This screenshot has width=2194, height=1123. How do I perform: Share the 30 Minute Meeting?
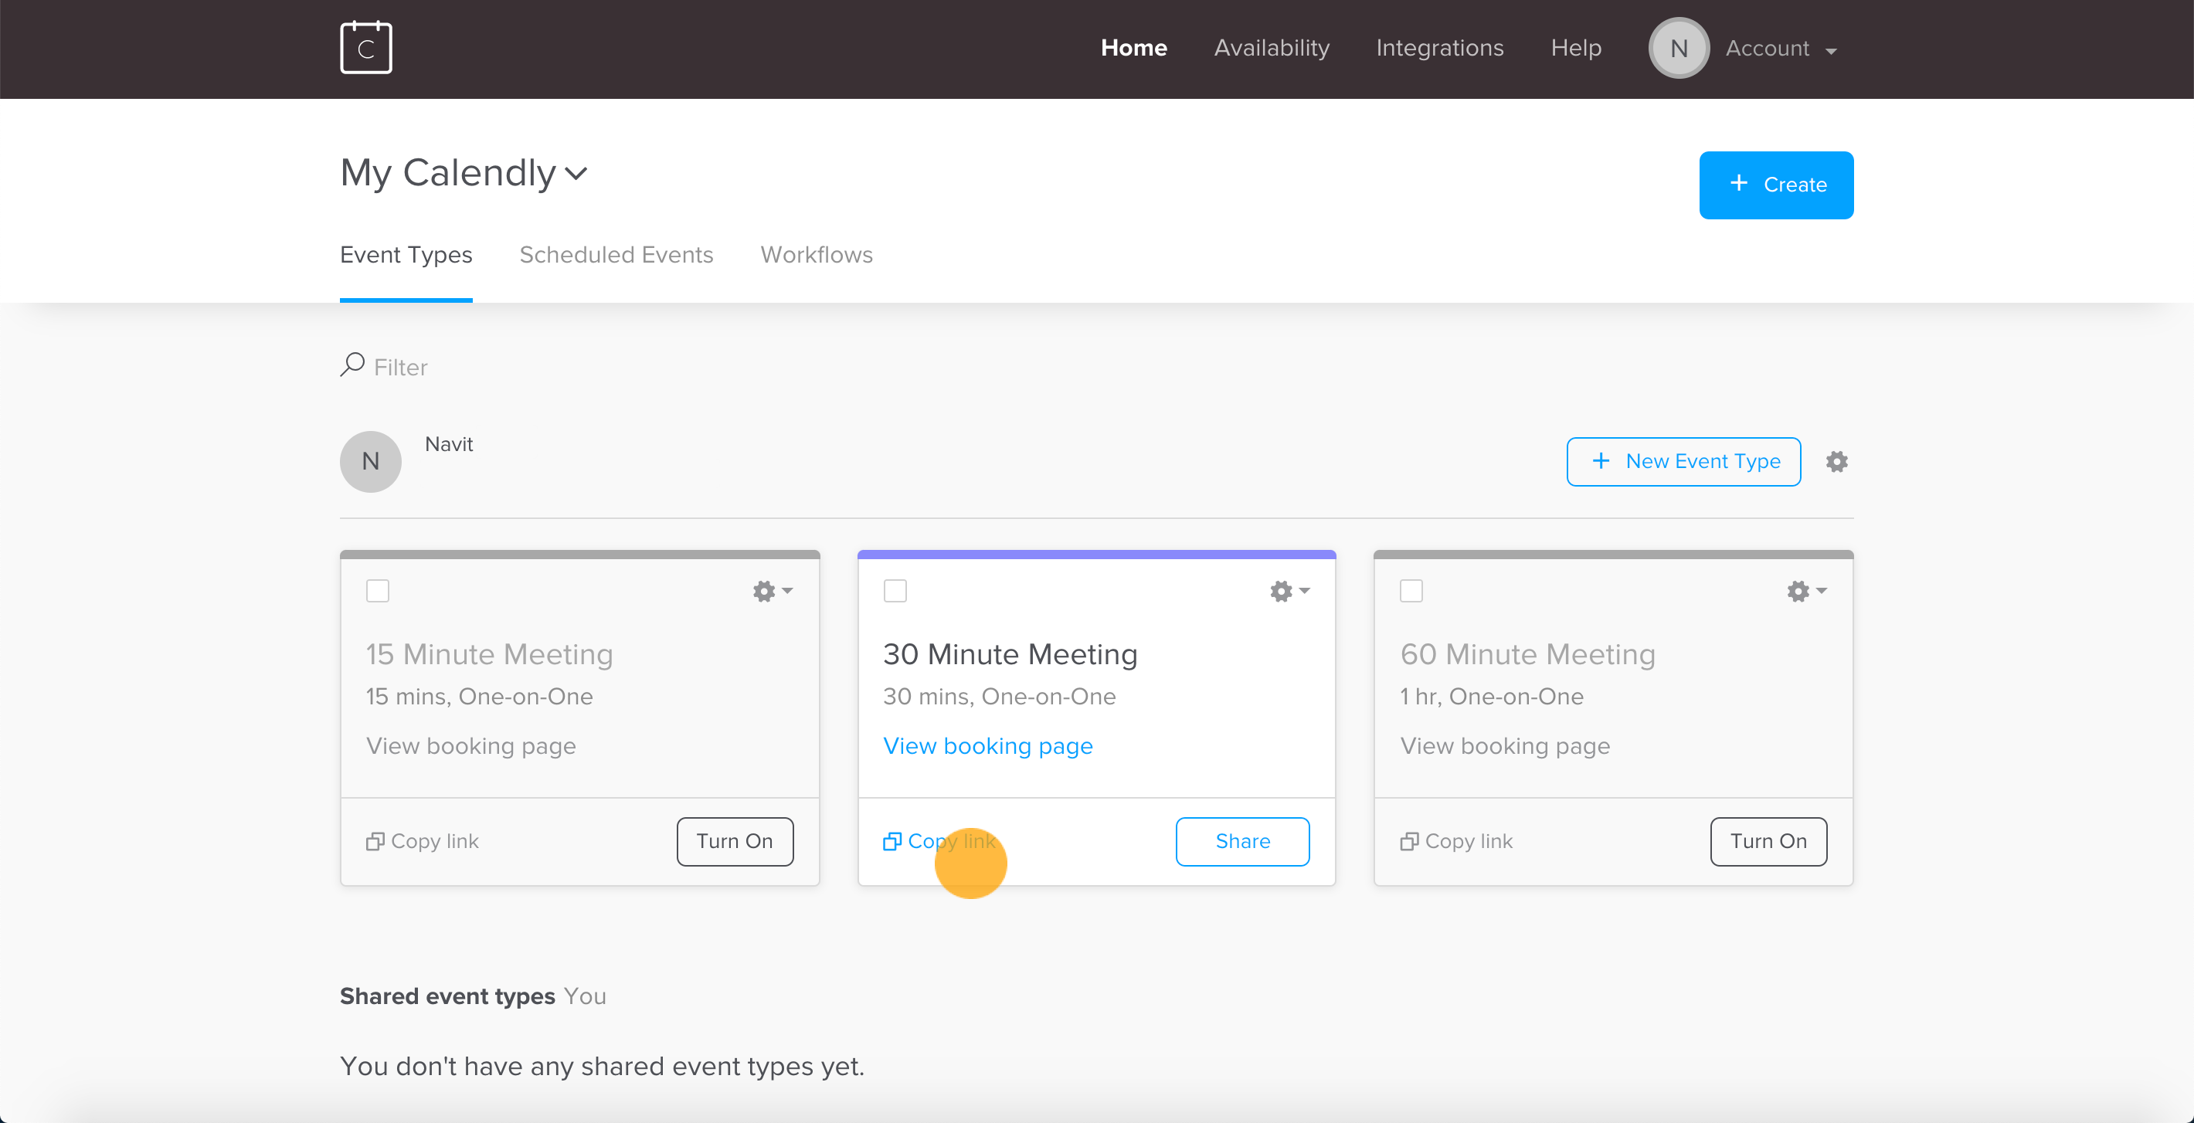(1243, 841)
